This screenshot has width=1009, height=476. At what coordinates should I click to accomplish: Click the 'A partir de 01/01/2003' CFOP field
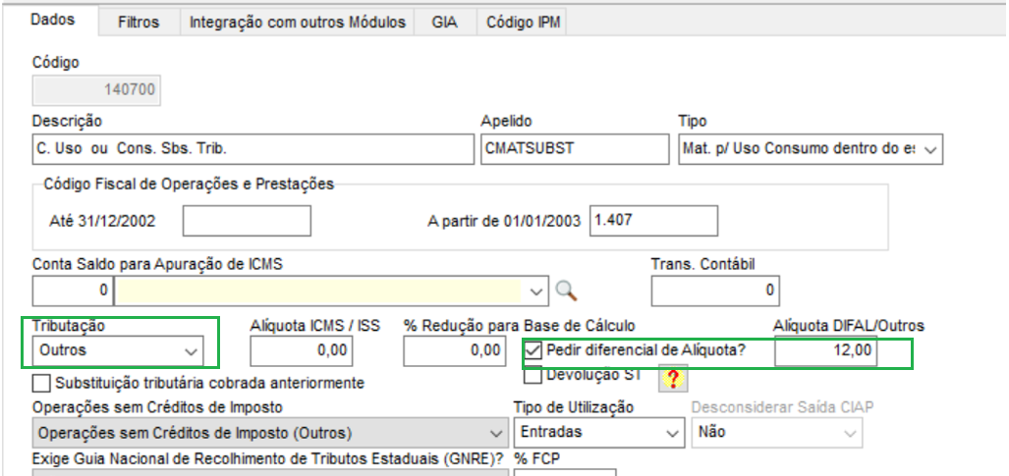point(653,221)
